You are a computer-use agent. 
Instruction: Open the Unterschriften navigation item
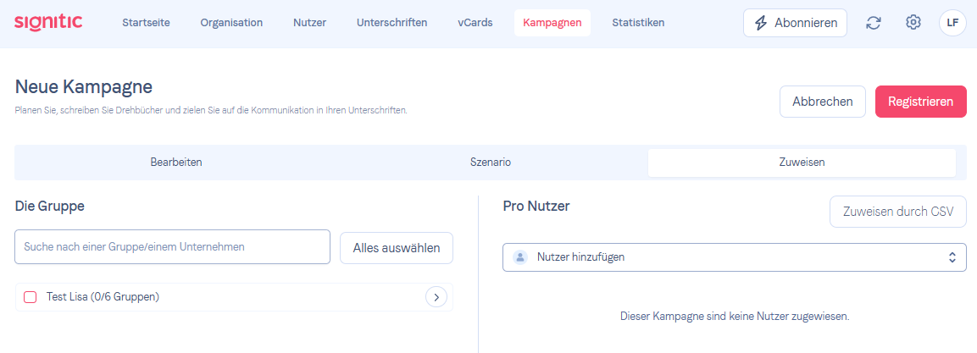[392, 23]
